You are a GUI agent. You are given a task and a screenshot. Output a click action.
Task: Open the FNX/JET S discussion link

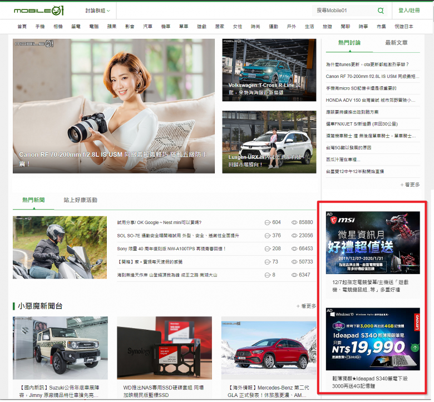[362, 124]
